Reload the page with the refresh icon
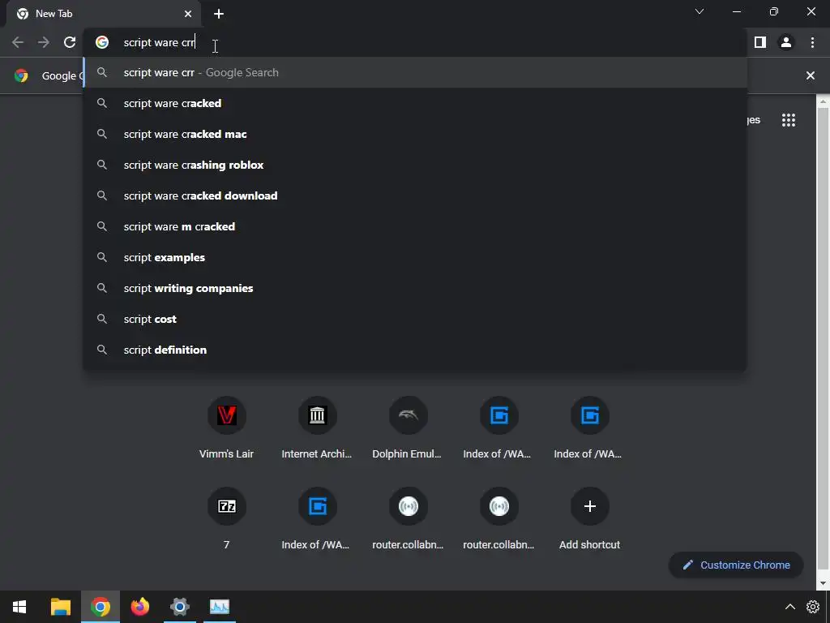The height and width of the screenshot is (623, 830). (x=70, y=42)
